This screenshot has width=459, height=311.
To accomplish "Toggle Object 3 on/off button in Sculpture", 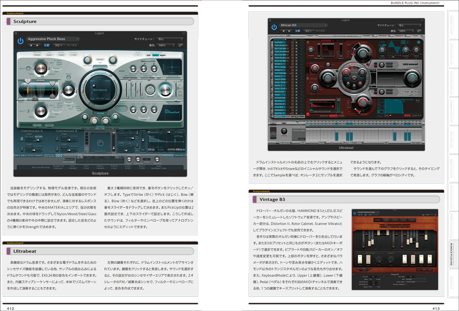I will pos(28,111).
